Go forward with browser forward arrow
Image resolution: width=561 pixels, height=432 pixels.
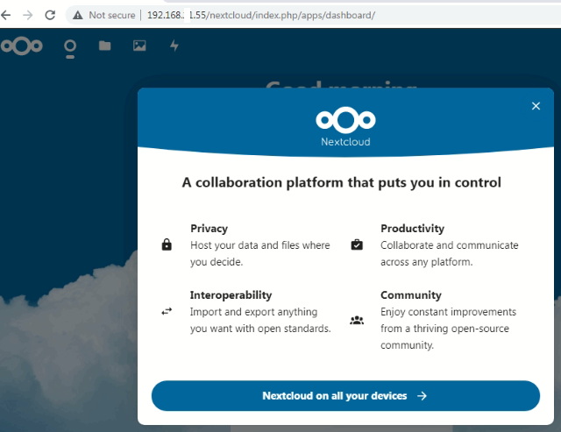28,15
